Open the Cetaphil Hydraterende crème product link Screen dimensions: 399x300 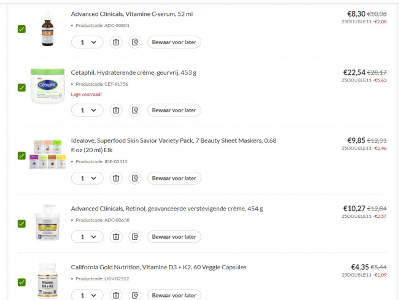[x=133, y=72]
